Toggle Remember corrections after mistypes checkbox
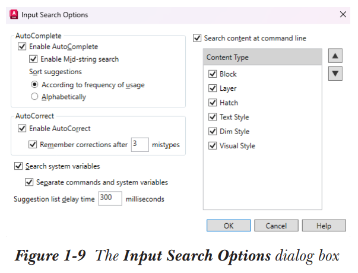 (x=33, y=144)
